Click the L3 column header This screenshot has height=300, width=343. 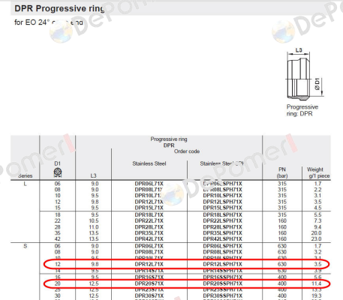tap(93, 175)
